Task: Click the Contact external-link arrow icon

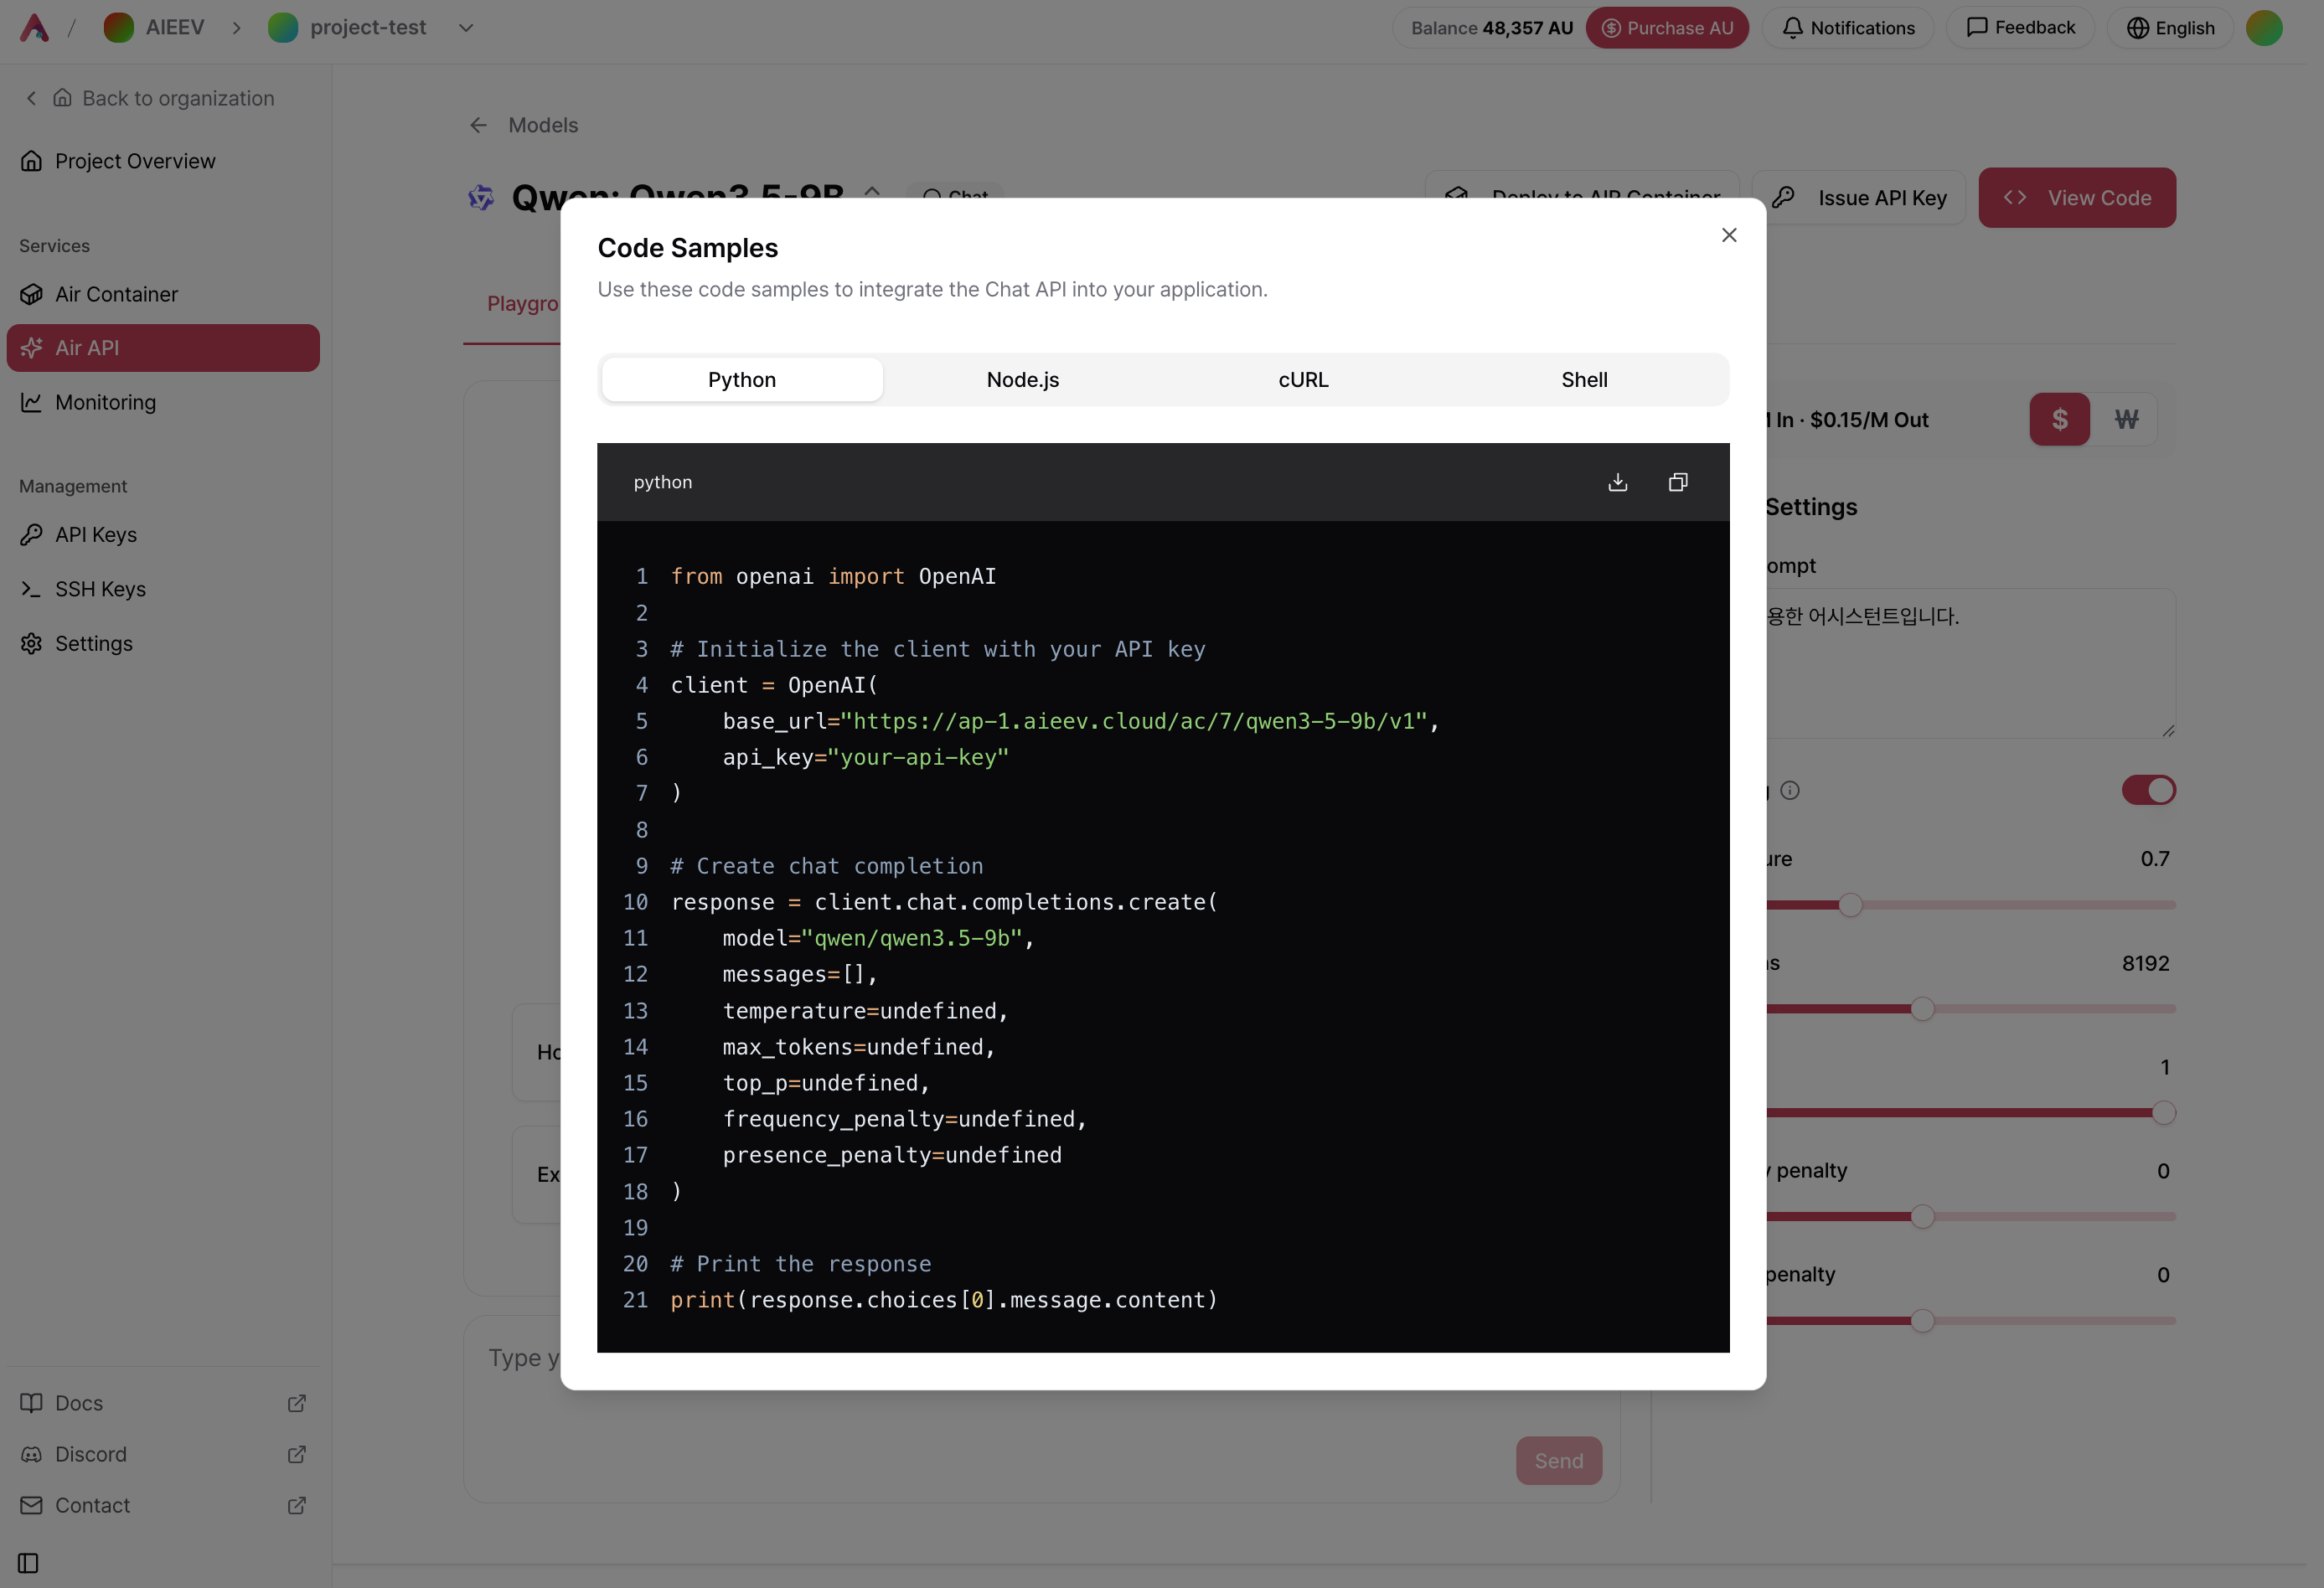Action: coord(297,1505)
